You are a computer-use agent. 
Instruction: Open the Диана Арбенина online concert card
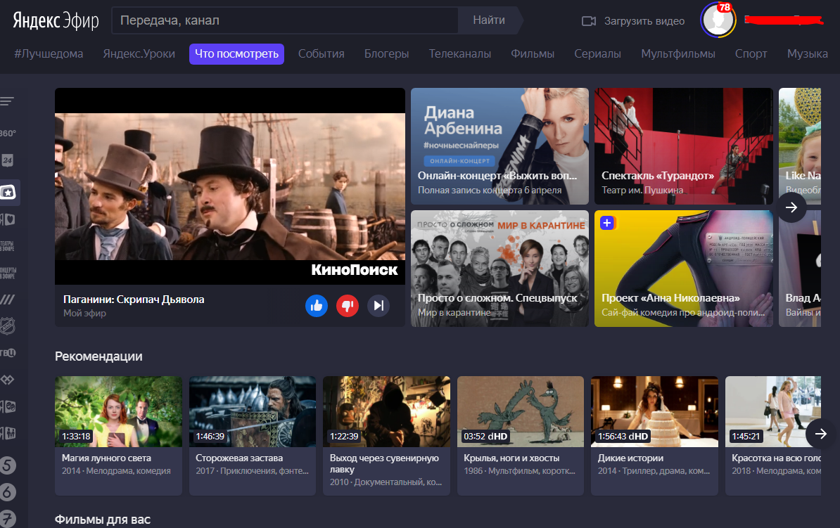(499, 146)
